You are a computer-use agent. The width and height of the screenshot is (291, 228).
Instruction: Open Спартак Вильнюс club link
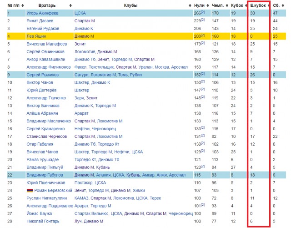[91, 214]
